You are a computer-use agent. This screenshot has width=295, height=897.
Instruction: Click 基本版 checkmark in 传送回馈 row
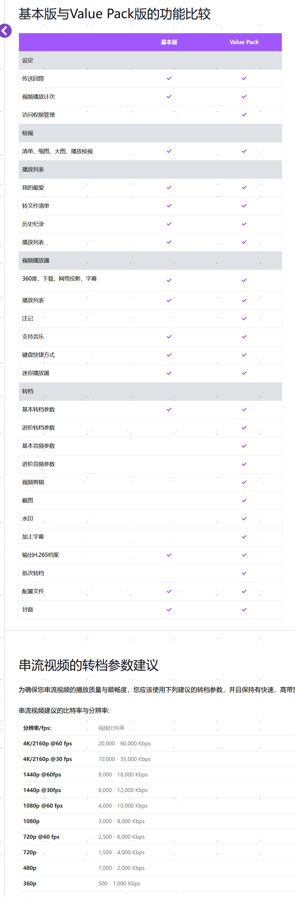(169, 78)
